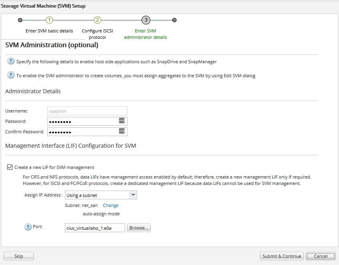Select 'Enter SVM administrator details' step label
Viewport: 339px width, 265px height.
click(x=145, y=34)
